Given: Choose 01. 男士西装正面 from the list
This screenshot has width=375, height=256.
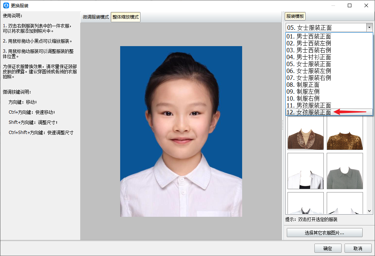Looking at the screenshot, I should [309, 36].
